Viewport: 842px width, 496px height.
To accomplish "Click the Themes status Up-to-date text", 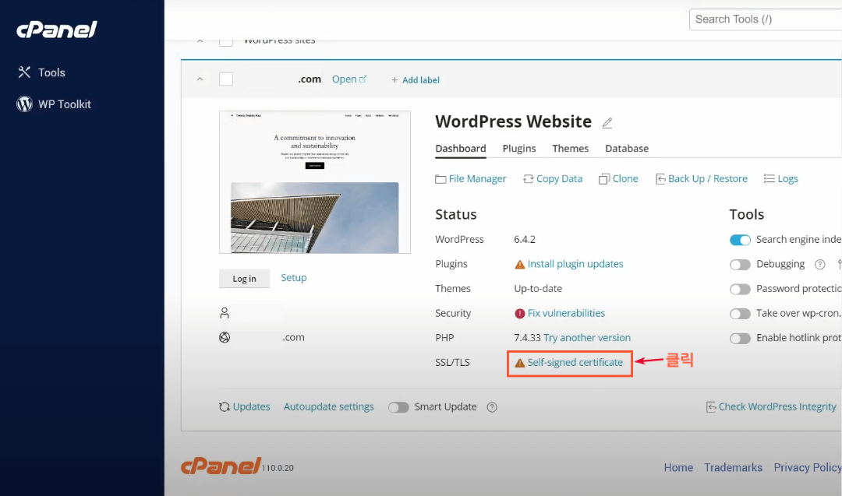I will point(538,288).
